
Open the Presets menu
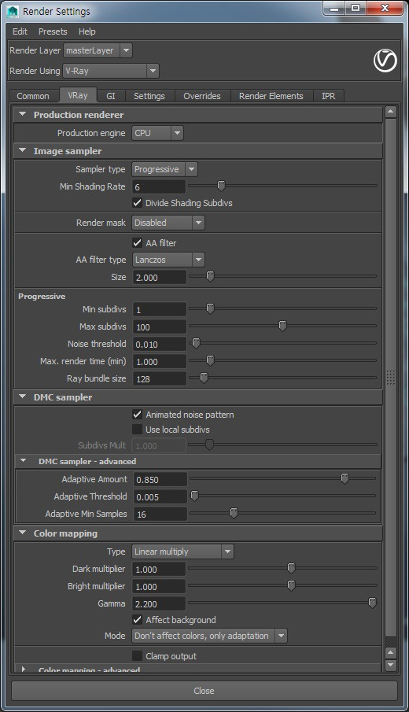tap(53, 31)
